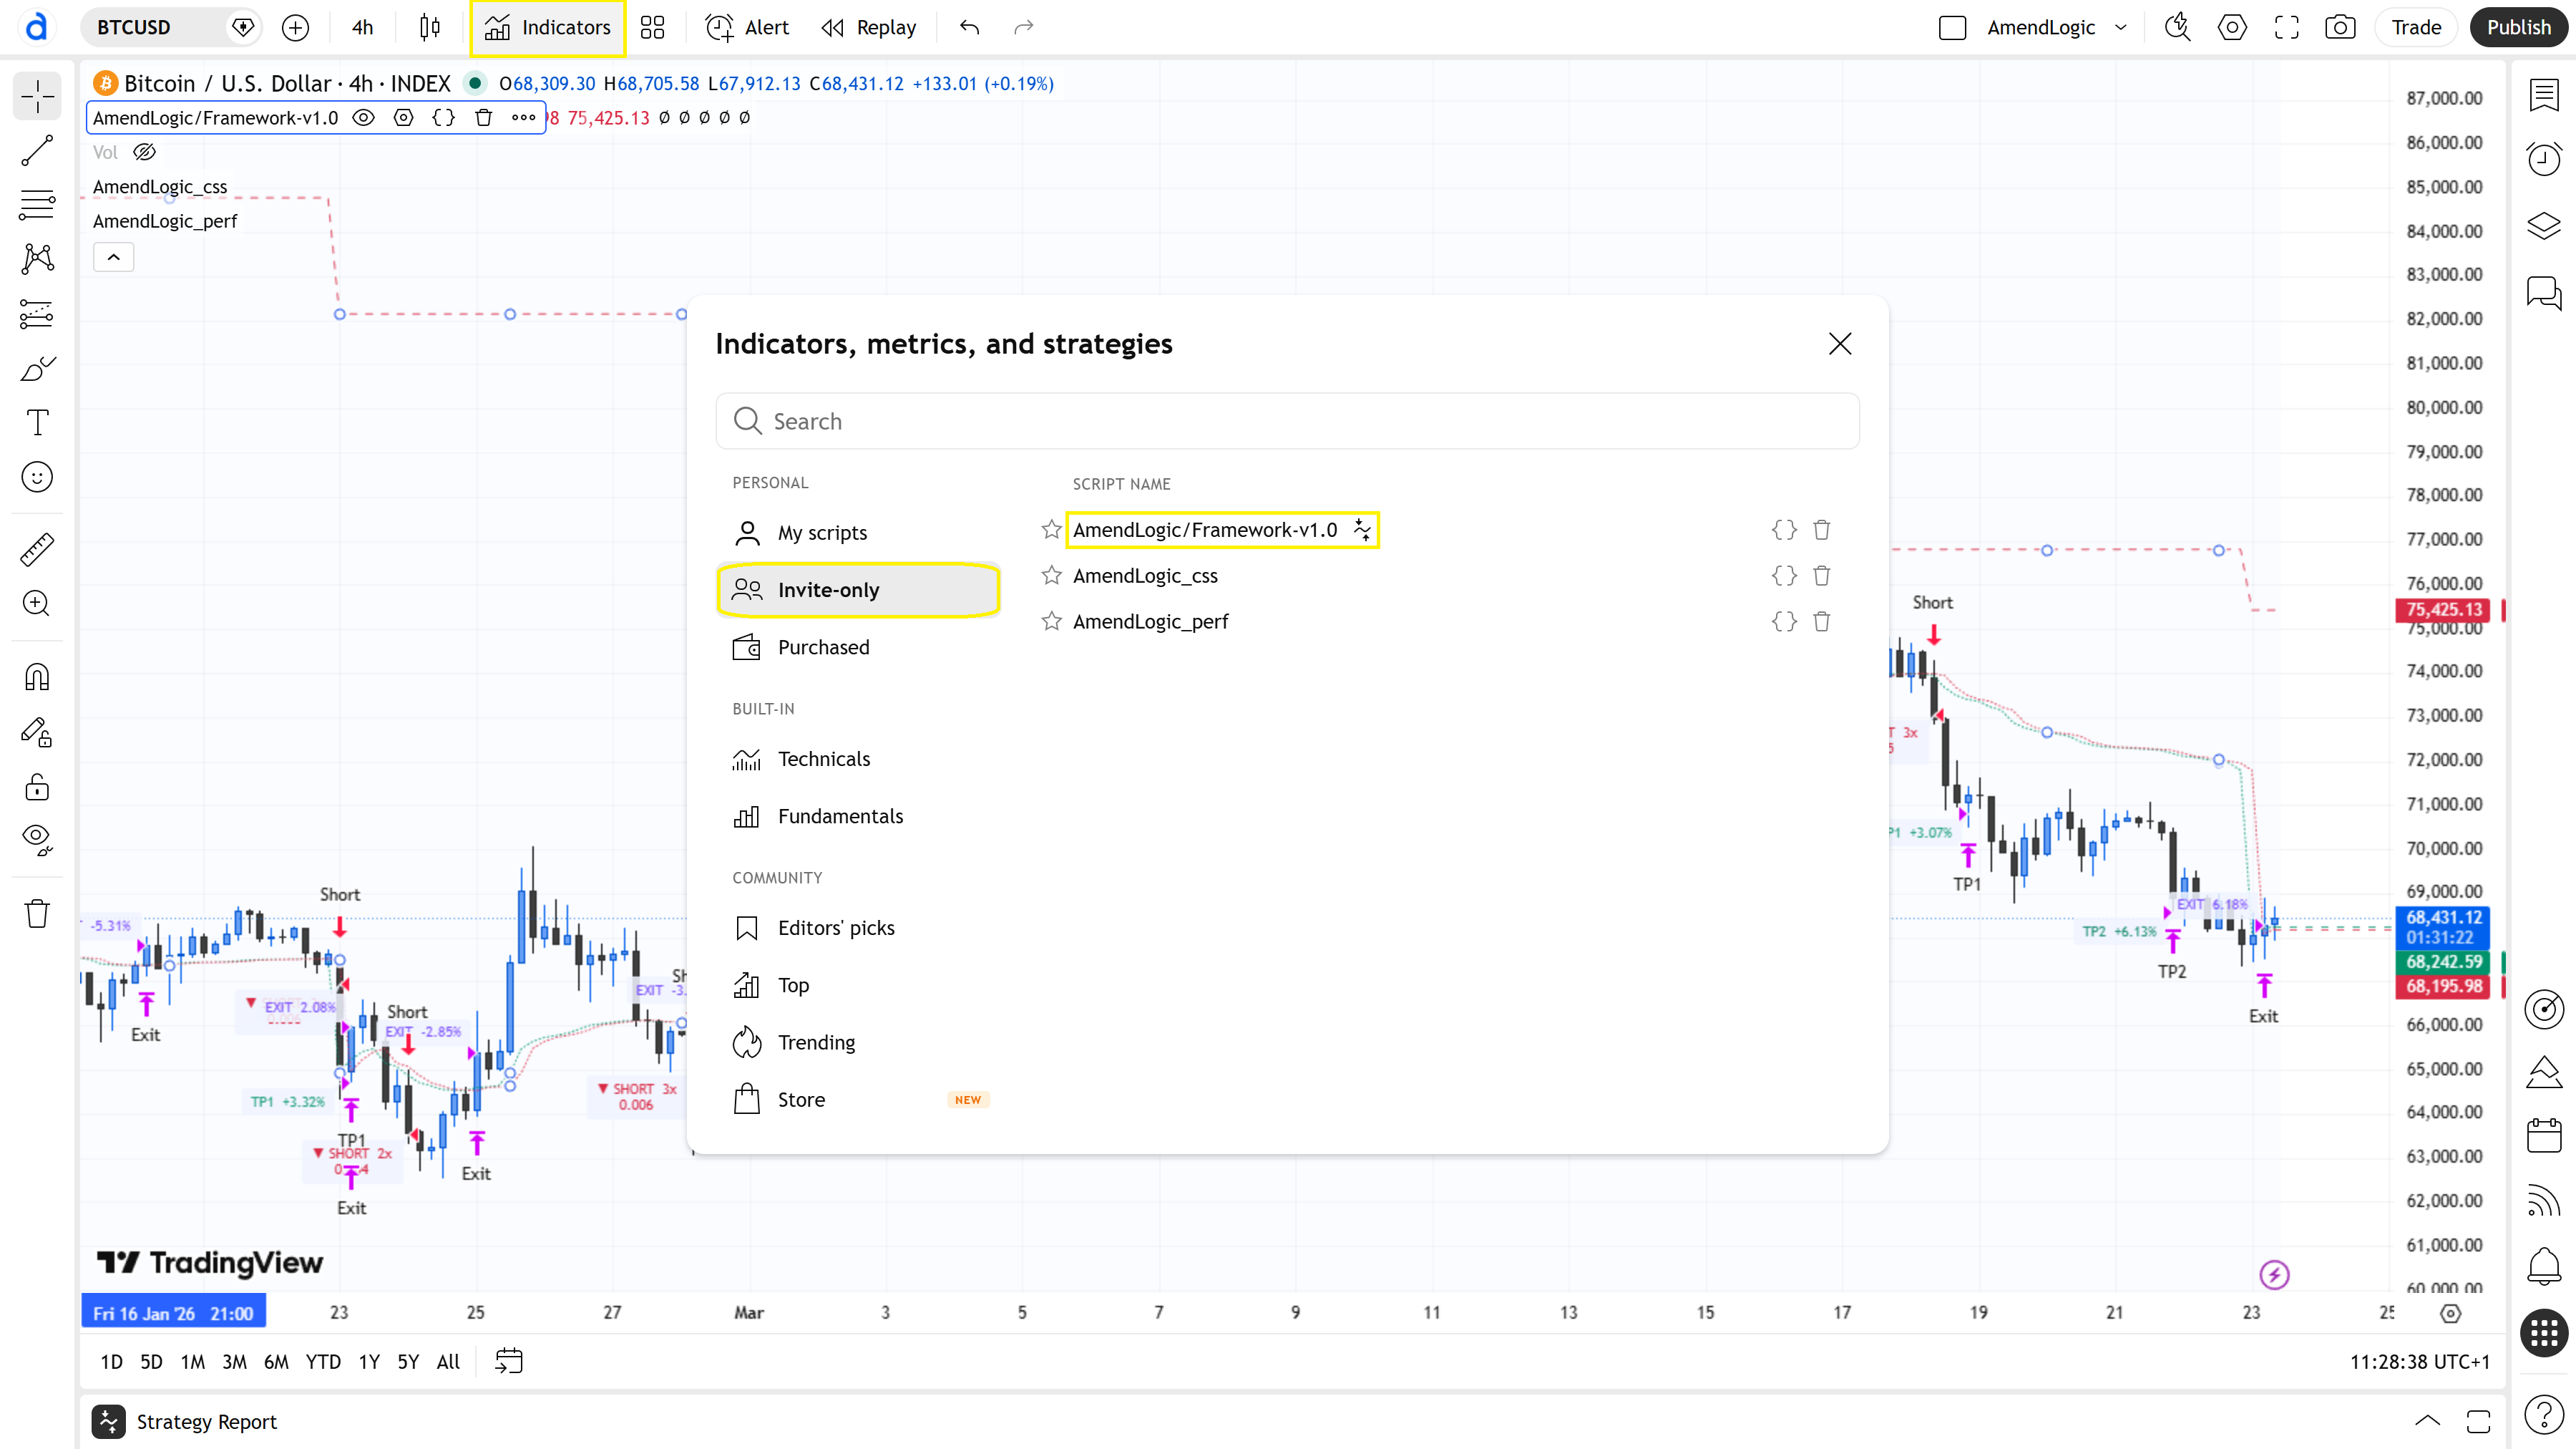The width and height of the screenshot is (2576, 1449).
Task: Select the Ruler measure tool
Action: 36,548
